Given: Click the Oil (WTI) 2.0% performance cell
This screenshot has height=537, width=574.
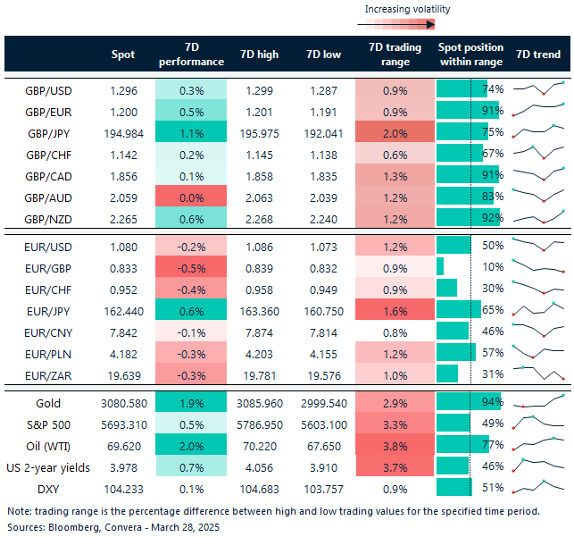Looking at the screenshot, I should (191, 444).
